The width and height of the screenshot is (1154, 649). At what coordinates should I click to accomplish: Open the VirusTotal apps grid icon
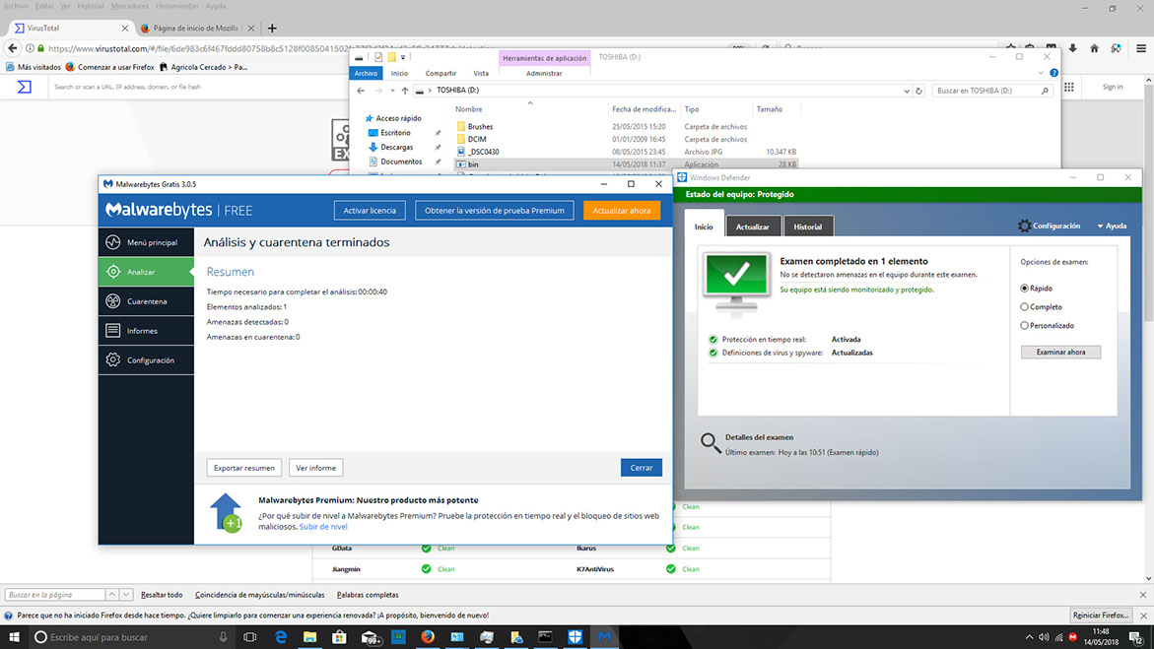[1068, 87]
